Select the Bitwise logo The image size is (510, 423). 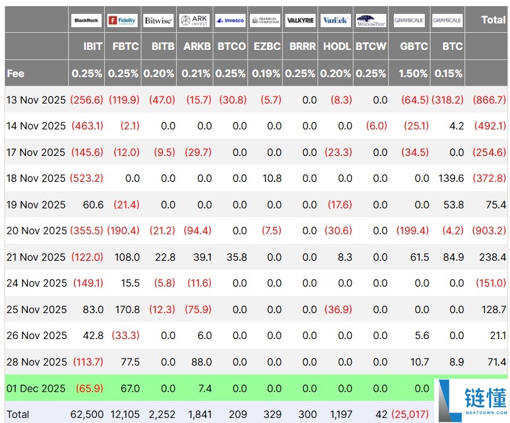(x=158, y=20)
